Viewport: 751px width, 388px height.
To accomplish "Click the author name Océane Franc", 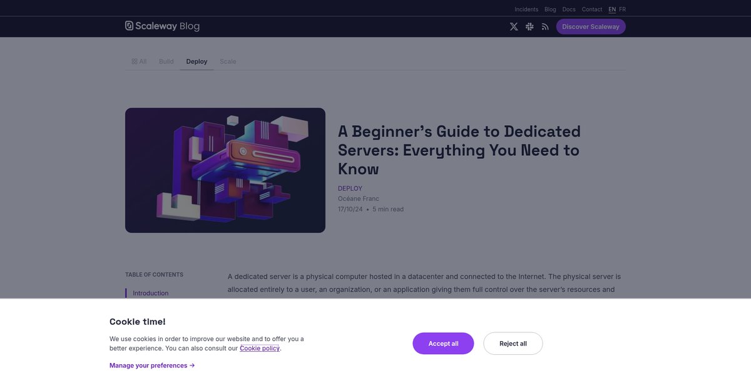I will click(359, 199).
